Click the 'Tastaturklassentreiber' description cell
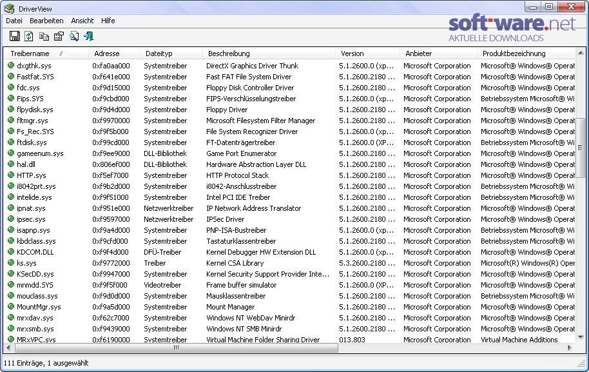Screen dimensions: 589x372 click(x=241, y=241)
